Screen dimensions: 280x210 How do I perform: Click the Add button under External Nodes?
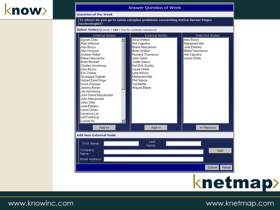pos(156,127)
